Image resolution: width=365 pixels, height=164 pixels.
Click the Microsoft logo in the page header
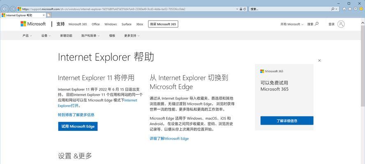pyautogui.click(x=33, y=24)
